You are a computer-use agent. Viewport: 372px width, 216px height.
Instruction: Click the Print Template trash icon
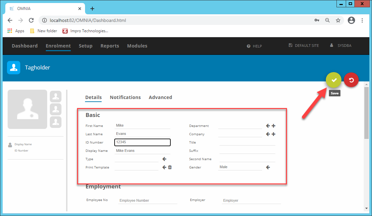(x=170, y=167)
